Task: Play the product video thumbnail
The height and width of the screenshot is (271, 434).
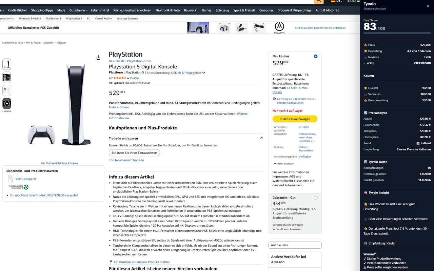Action: (7, 103)
